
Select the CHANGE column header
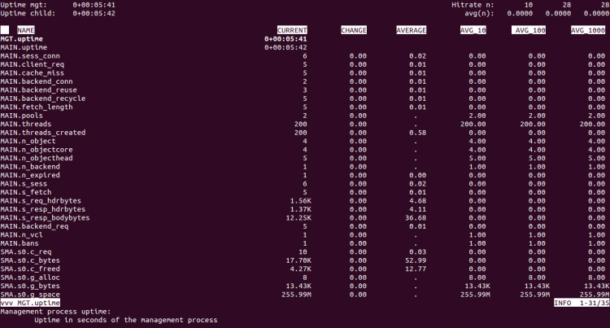click(x=354, y=30)
